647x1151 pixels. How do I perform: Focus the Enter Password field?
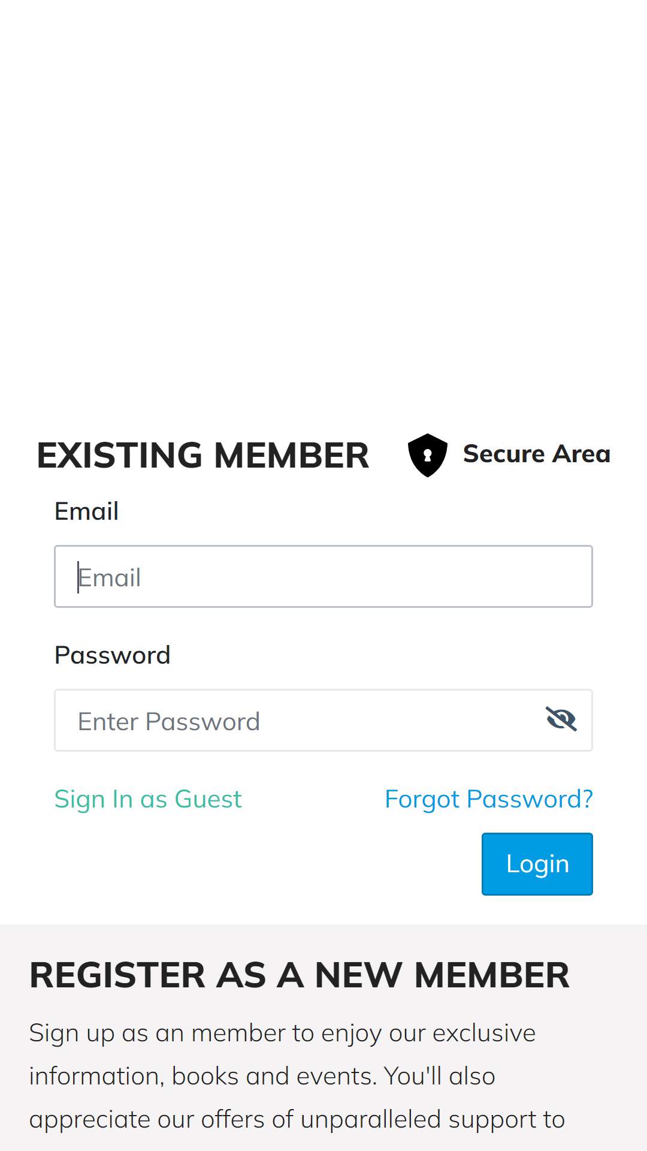click(323, 720)
